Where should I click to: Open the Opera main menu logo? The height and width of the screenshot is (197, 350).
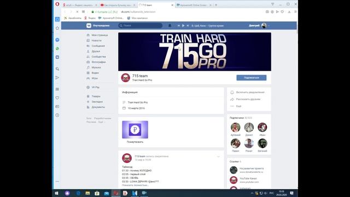[x=57, y=4]
